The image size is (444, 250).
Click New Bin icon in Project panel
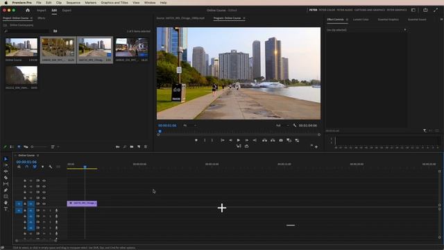tap(132, 147)
